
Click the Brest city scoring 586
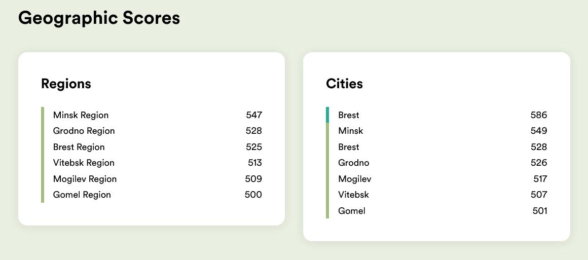[349, 115]
